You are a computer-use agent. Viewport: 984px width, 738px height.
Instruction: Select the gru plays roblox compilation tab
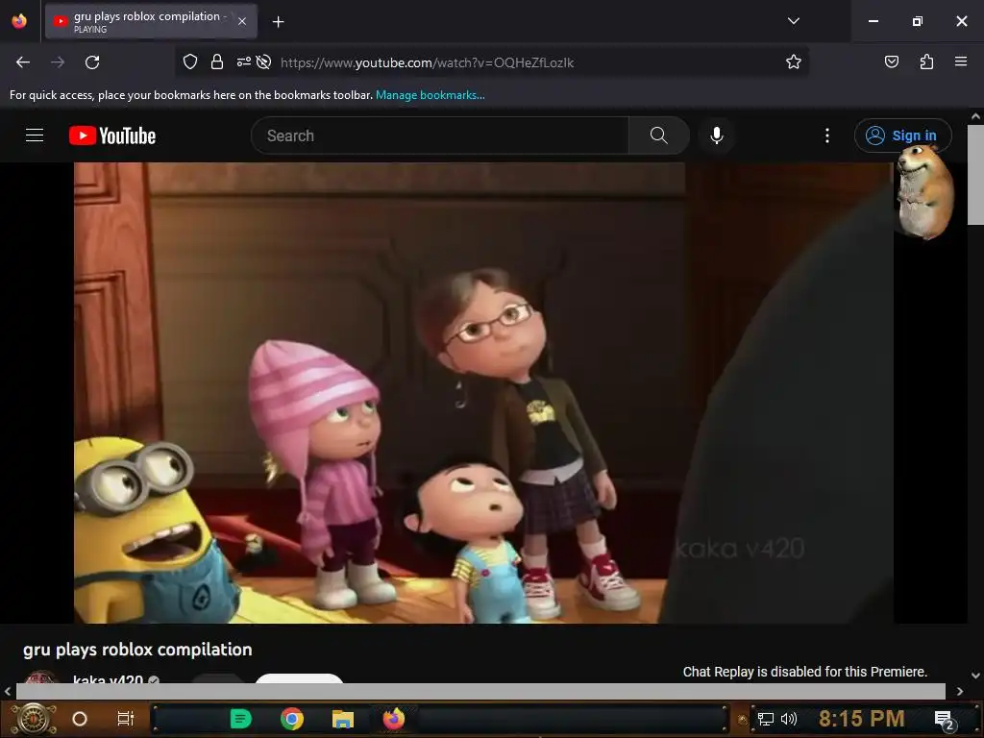[x=151, y=21]
